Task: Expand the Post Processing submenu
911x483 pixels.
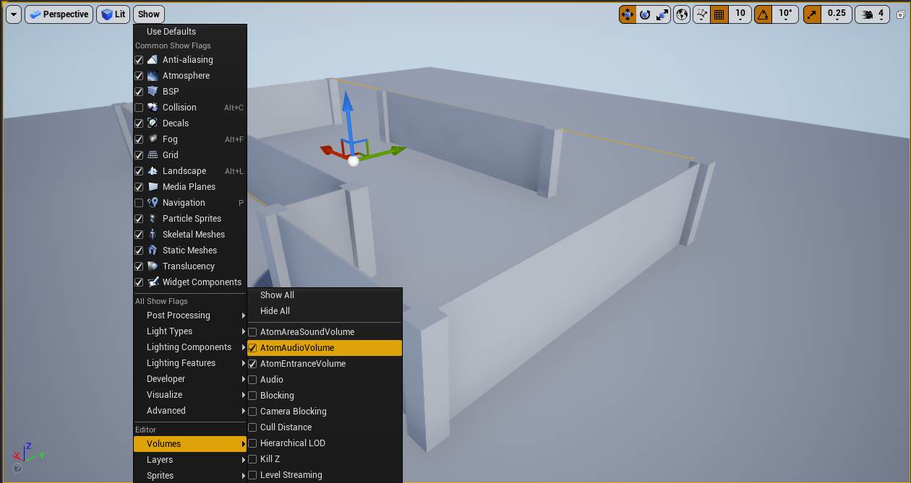Action: pyautogui.click(x=178, y=316)
